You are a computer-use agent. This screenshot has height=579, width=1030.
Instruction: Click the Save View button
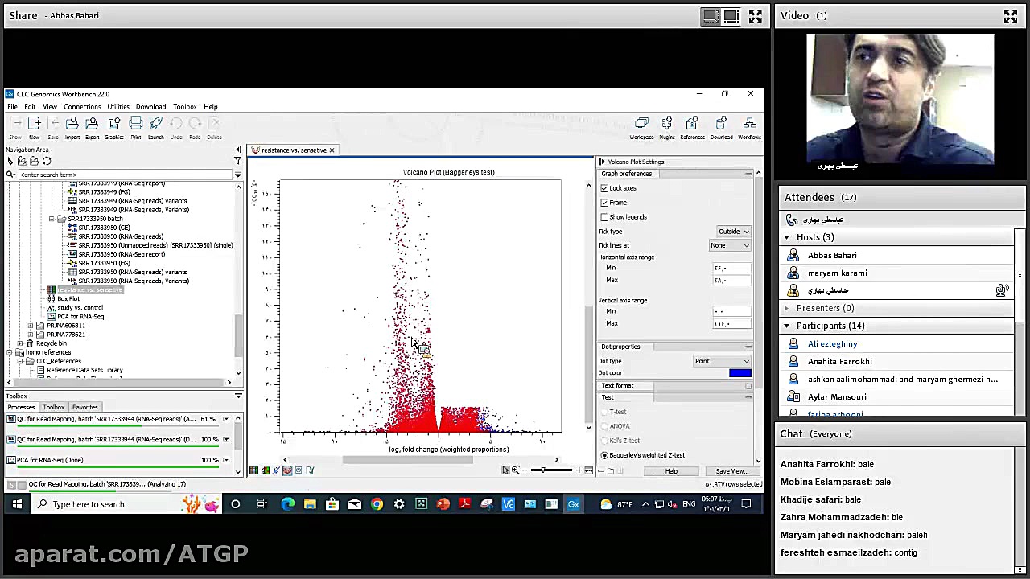tap(730, 471)
